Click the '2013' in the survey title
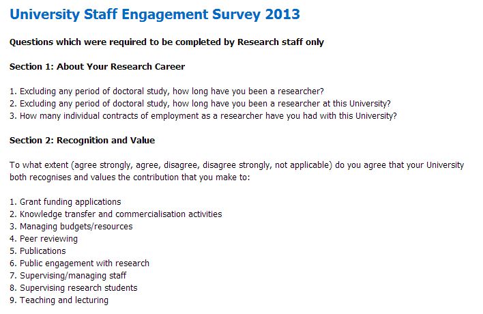483x314 pixels. [x=281, y=14]
